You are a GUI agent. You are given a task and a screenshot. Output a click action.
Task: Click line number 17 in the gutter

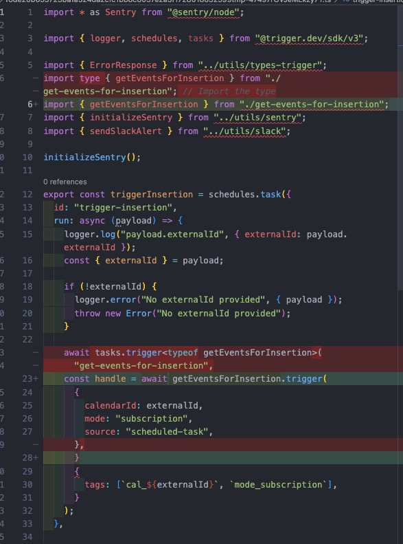pos(27,274)
